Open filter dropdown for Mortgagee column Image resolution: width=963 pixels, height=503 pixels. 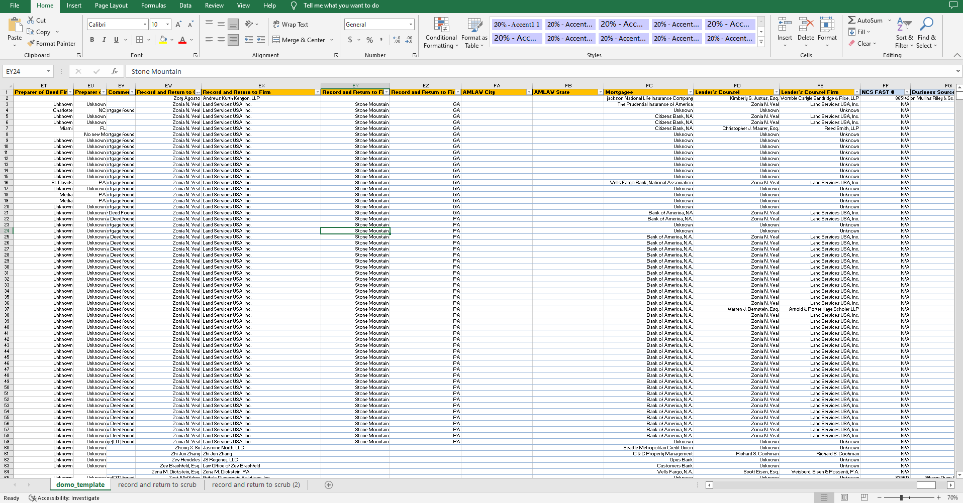[x=691, y=92]
